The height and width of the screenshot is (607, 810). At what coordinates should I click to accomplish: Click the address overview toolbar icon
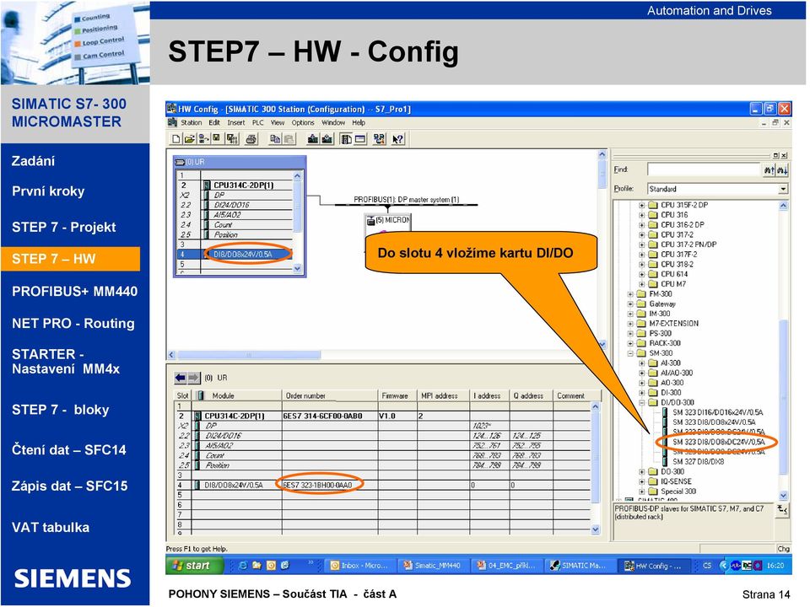point(360,139)
